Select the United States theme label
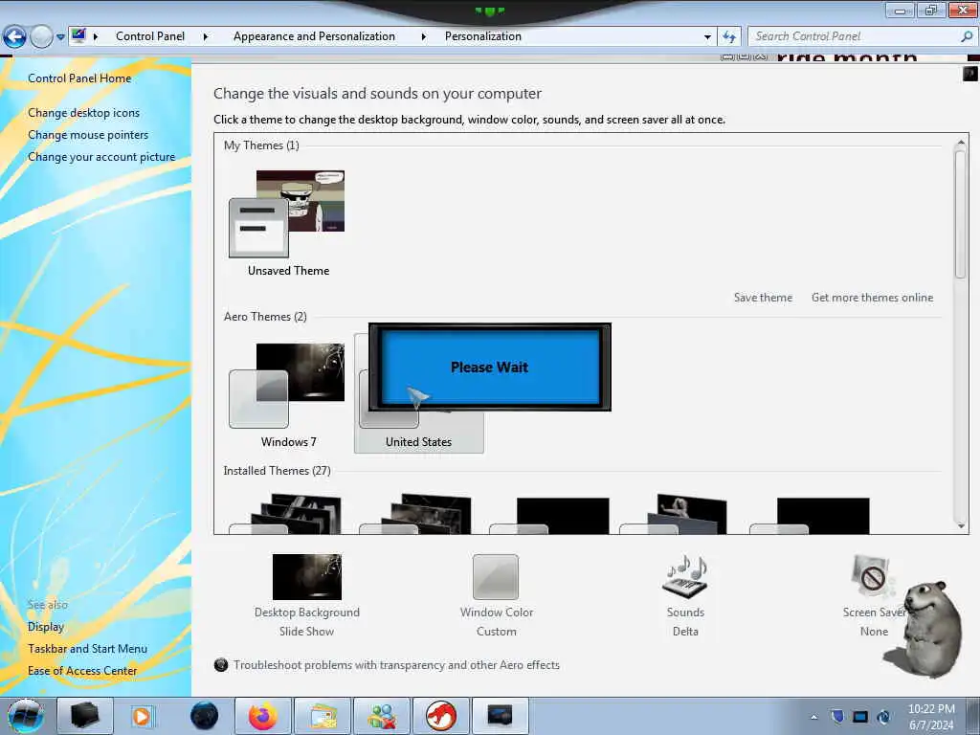This screenshot has height=735, width=980. tap(418, 442)
